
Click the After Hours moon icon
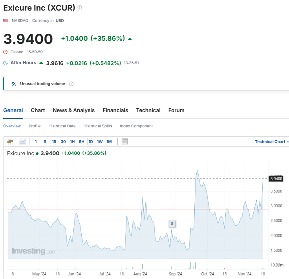[5, 63]
